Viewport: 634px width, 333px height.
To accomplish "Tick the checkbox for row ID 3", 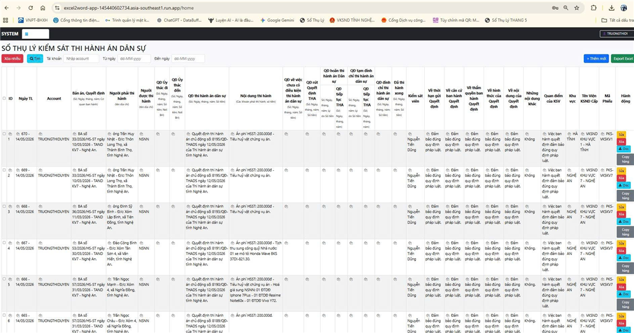I will tap(4, 207).
